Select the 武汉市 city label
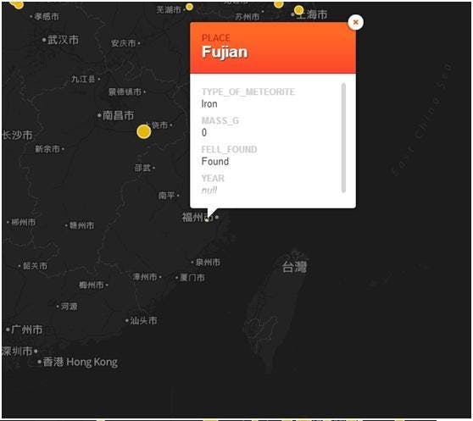 [63, 40]
